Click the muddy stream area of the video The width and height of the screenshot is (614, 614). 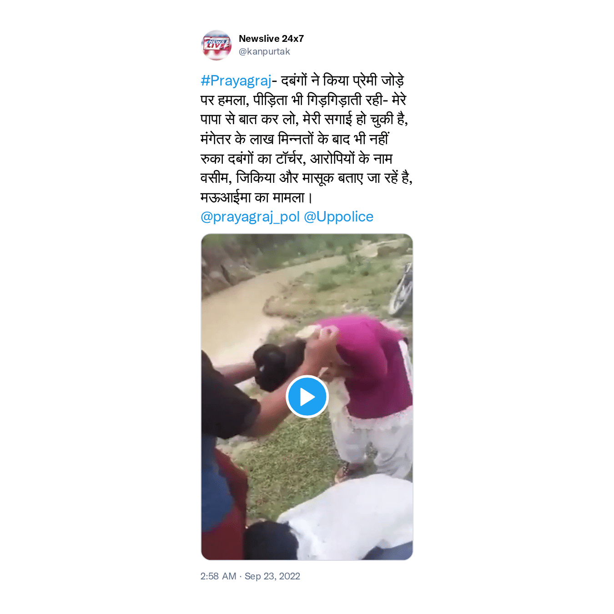tap(255, 300)
